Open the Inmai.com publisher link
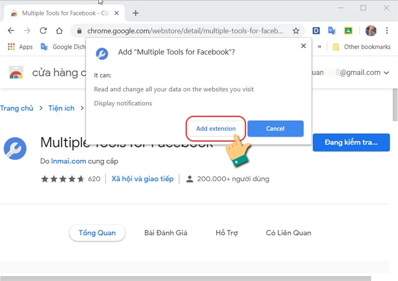398x281 pixels. coord(69,161)
